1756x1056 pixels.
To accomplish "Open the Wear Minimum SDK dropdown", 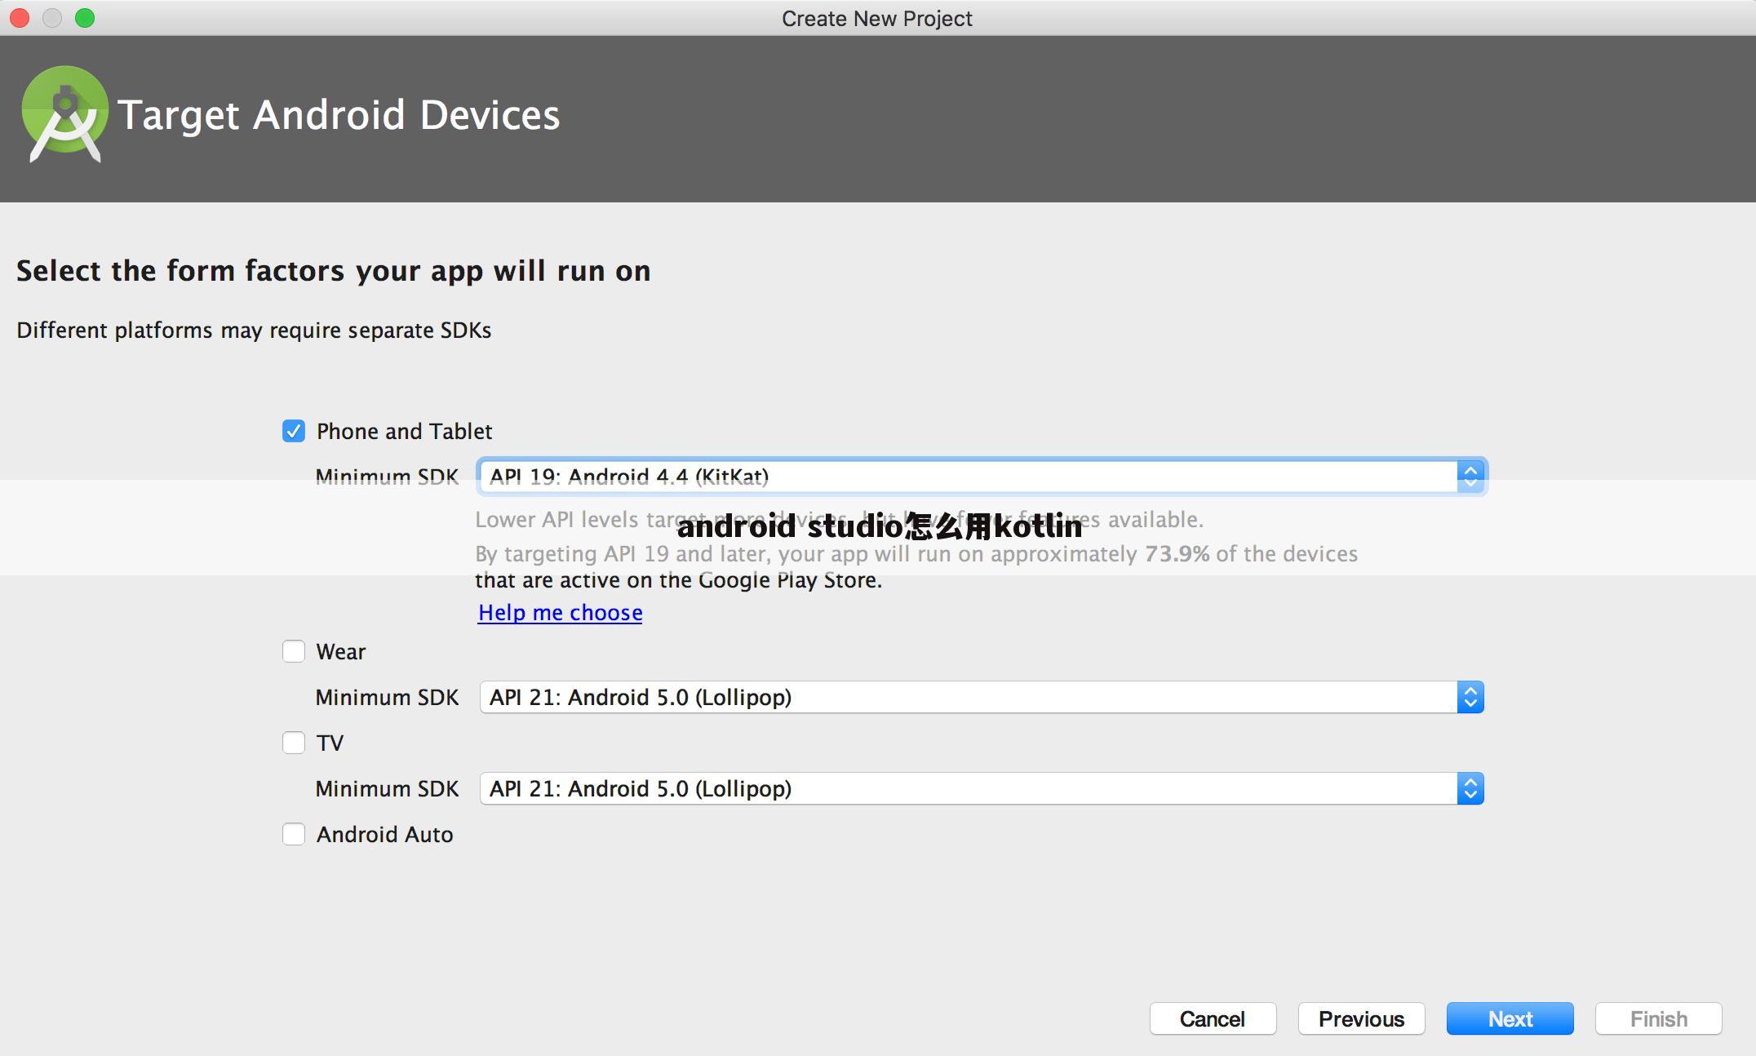I will point(982,697).
